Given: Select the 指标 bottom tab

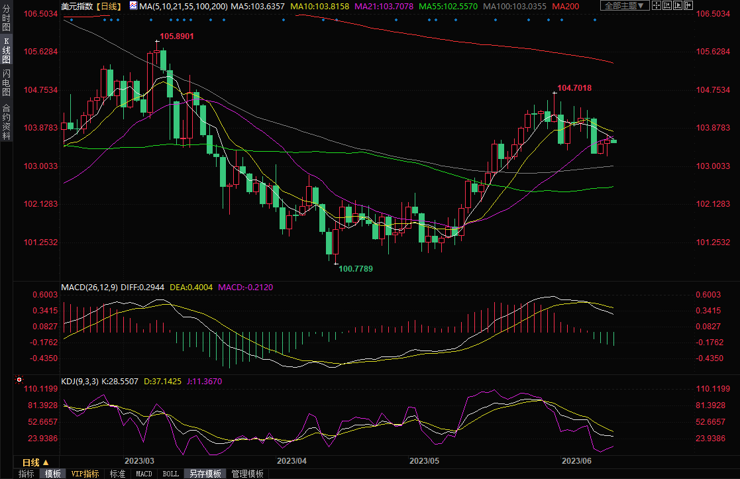Looking at the screenshot, I should coord(26,474).
